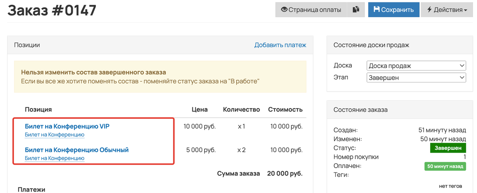Click the Платежи section heading

31,189
